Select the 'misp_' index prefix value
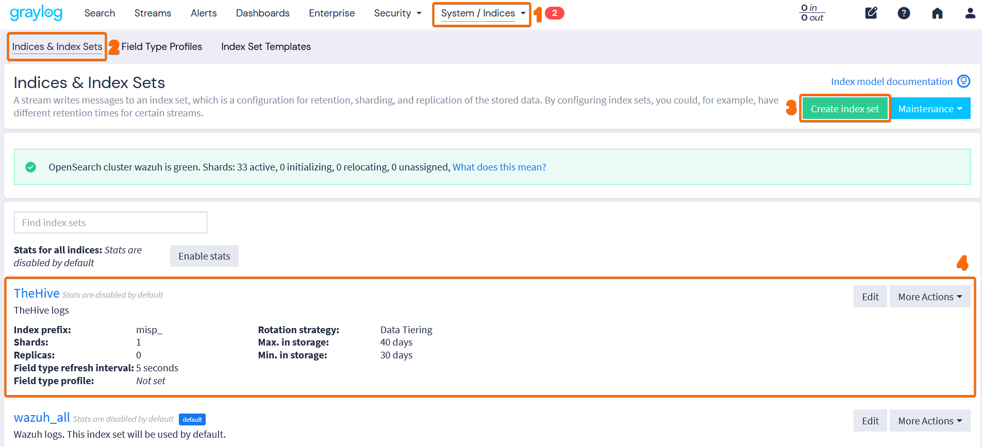 tap(149, 330)
